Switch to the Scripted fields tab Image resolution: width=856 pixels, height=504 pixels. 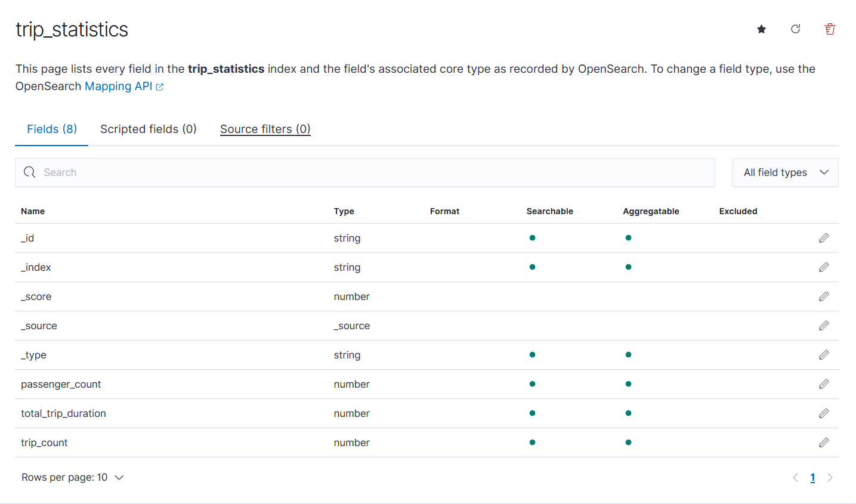pyautogui.click(x=149, y=129)
